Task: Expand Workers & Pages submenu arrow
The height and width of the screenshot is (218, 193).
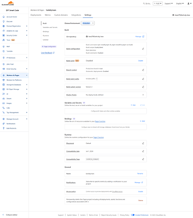Action: pyautogui.click(x=27, y=75)
